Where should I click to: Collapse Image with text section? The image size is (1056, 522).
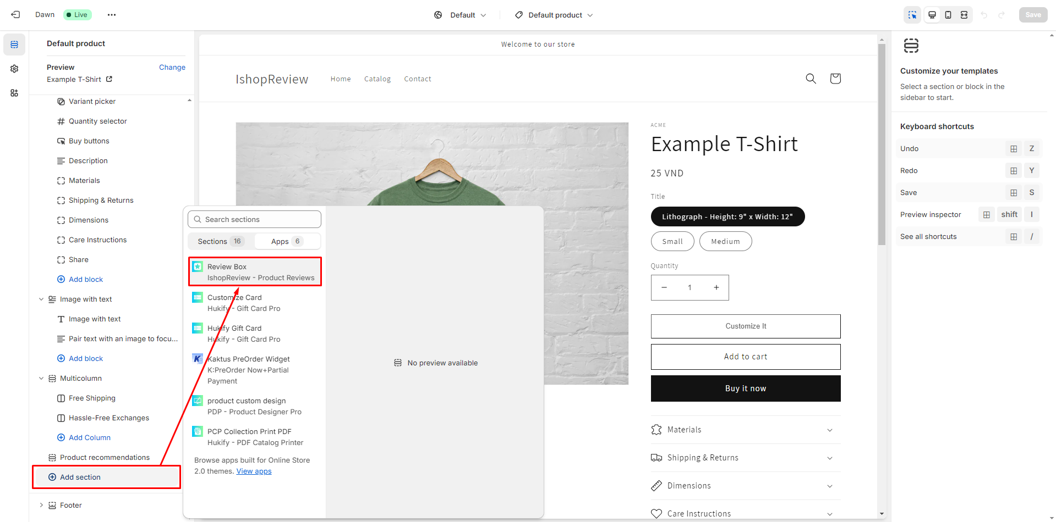point(41,299)
